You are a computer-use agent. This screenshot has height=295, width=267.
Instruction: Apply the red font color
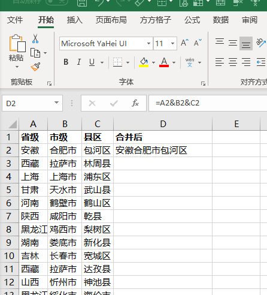[x=164, y=62]
